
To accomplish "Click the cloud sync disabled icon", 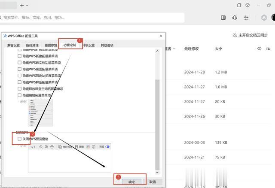I will pos(235,35).
